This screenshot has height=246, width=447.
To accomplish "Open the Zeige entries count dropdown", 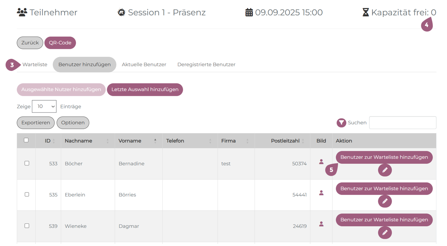I will (44, 107).
